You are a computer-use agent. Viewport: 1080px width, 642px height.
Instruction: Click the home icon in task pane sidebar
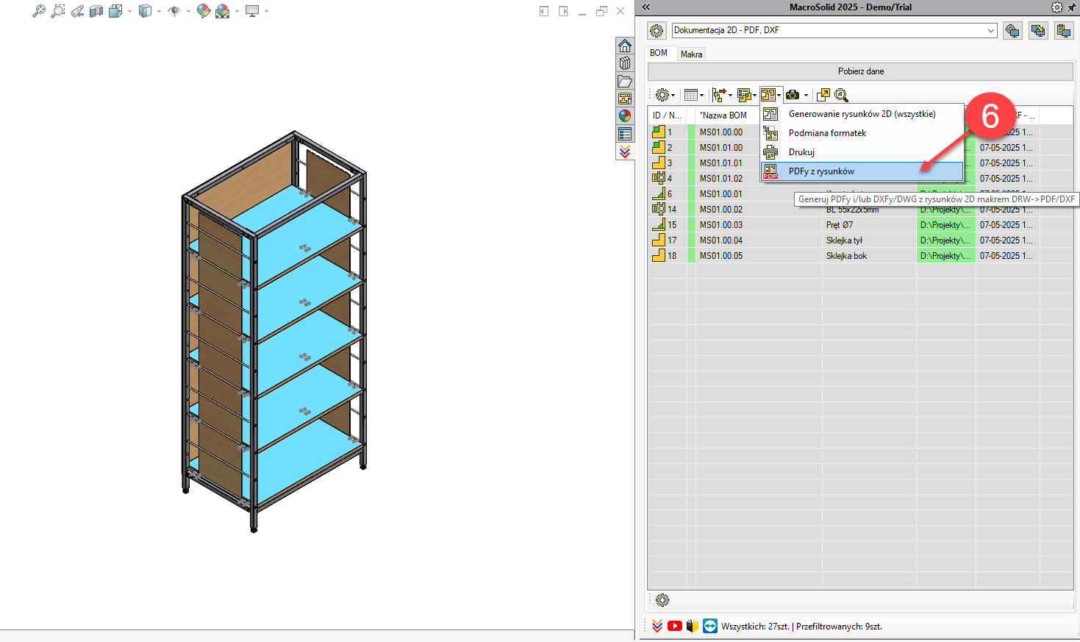625,46
